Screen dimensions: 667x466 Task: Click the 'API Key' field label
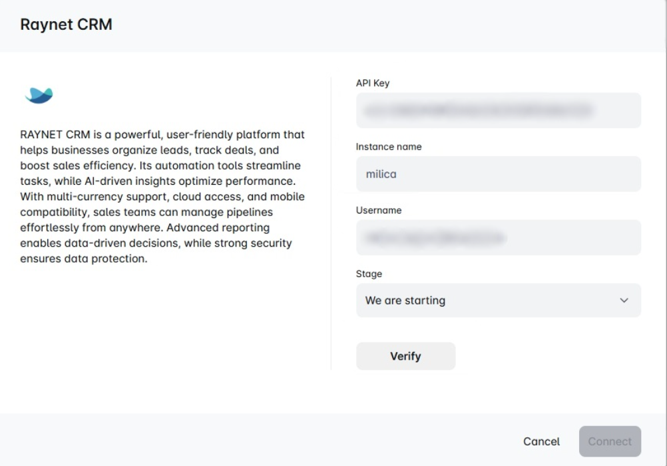[373, 83]
